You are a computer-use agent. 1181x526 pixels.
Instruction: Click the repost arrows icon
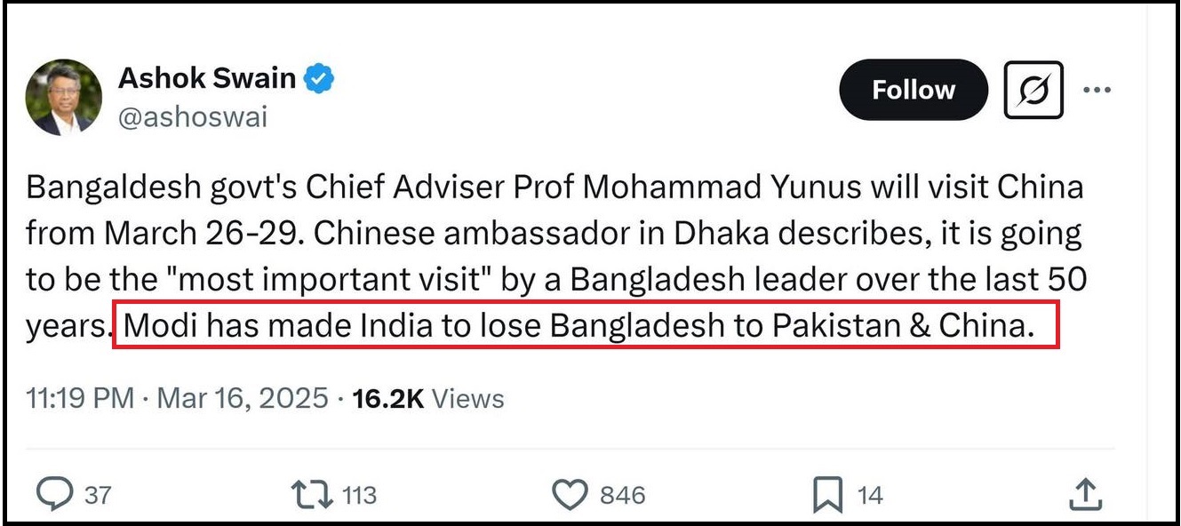tap(311, 494)
